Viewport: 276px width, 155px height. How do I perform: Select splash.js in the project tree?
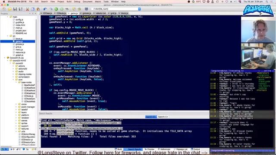click(x=19, y=55)
